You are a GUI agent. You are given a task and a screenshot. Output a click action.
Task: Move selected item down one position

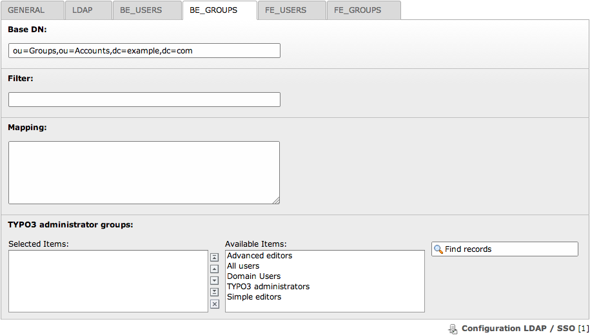pyautogui.click(x=215, y=280)
